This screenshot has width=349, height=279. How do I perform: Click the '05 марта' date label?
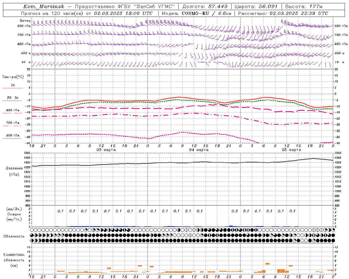(291, 150)
